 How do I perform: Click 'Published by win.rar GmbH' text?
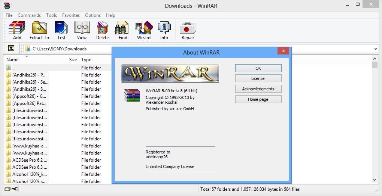(170, 109)
